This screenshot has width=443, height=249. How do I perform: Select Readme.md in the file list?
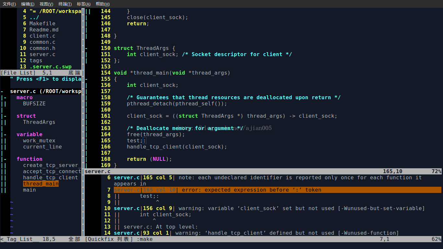44,30
